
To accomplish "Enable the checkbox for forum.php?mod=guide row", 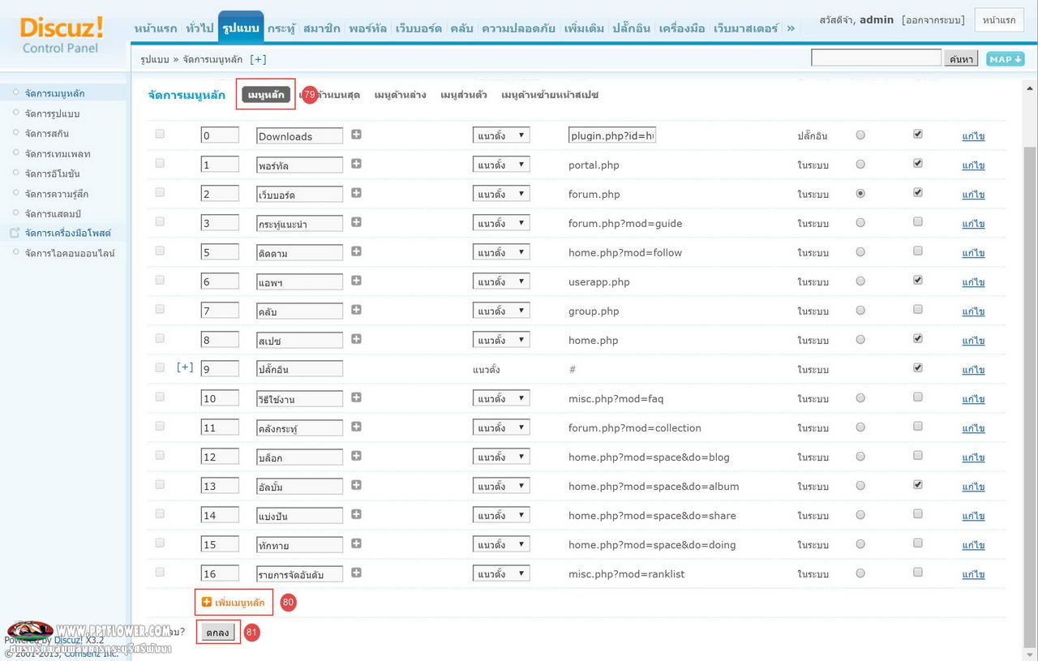I will [x=918, y=221].
